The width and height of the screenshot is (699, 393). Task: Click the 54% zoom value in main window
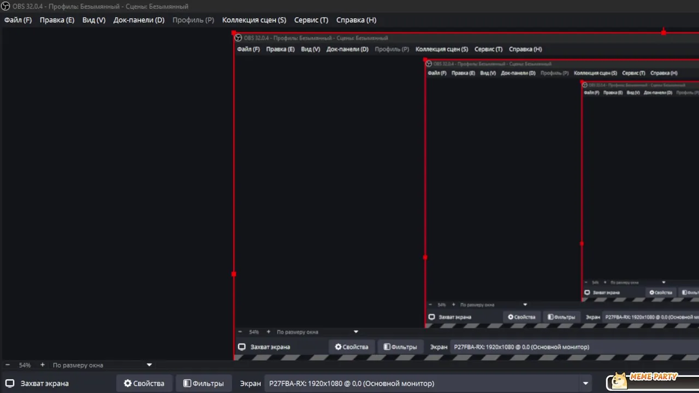[25, 365]
